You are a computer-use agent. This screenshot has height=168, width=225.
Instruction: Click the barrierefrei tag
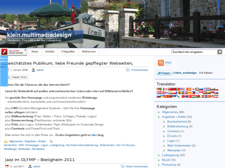(10, 145)
